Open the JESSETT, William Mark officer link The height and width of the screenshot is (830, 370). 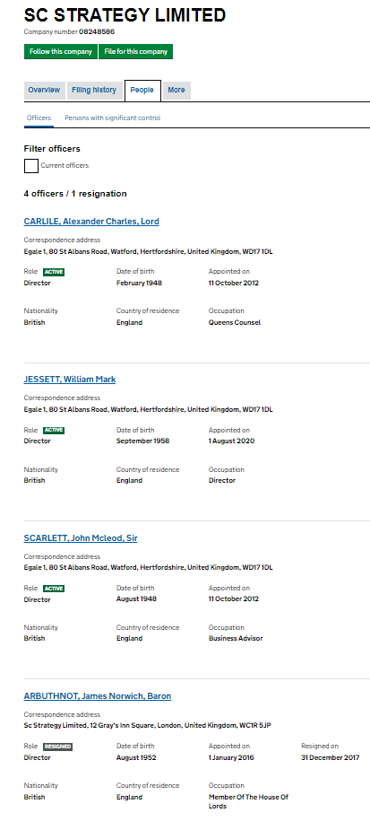tap(70, 379)
